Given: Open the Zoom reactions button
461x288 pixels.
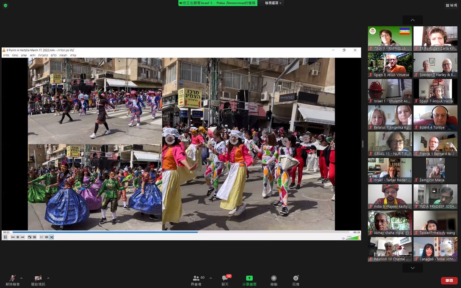Looking at the screenshot, I should tap(296, 280).
